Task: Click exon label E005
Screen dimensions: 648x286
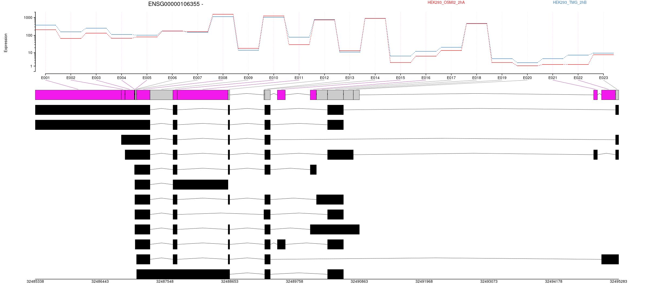Action: pyautogui.click(x=147, y=78)
